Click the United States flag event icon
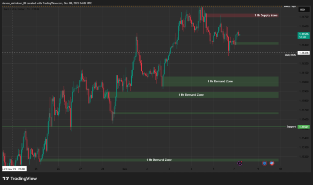Viewport: 313px width, 185px height. click(272, 163)
